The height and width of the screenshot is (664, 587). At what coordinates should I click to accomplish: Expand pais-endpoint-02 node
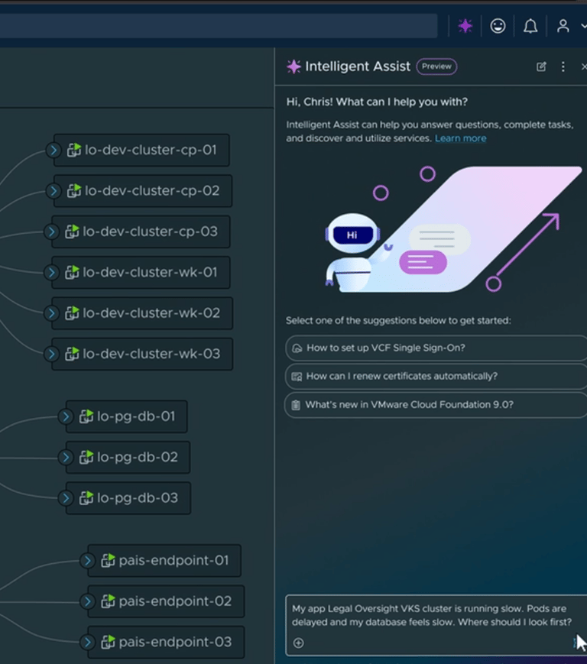[x=88, y=601]
